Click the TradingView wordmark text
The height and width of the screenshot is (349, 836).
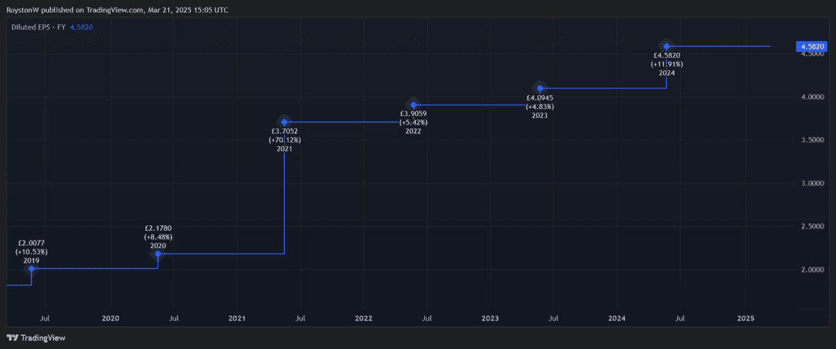click(x=43, y=338)
